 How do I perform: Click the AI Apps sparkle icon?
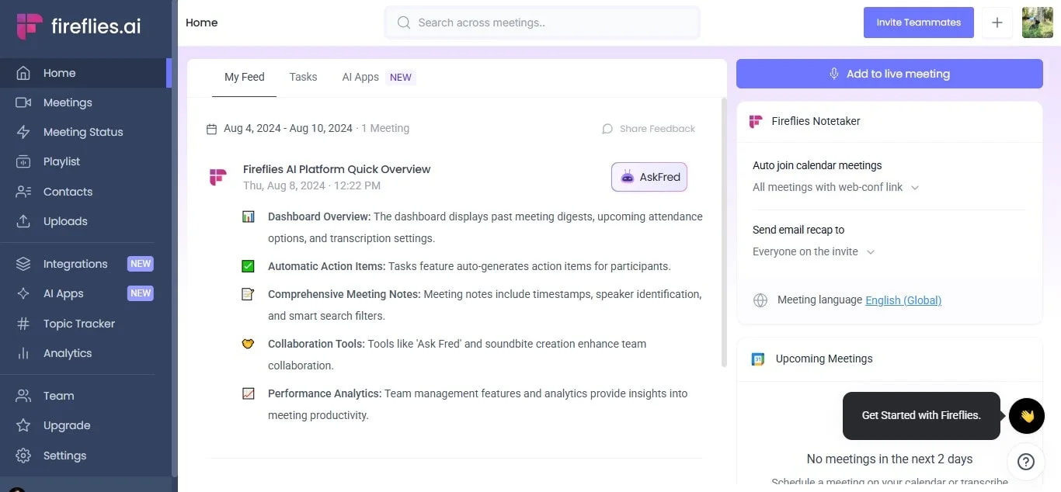pos(23,293)
